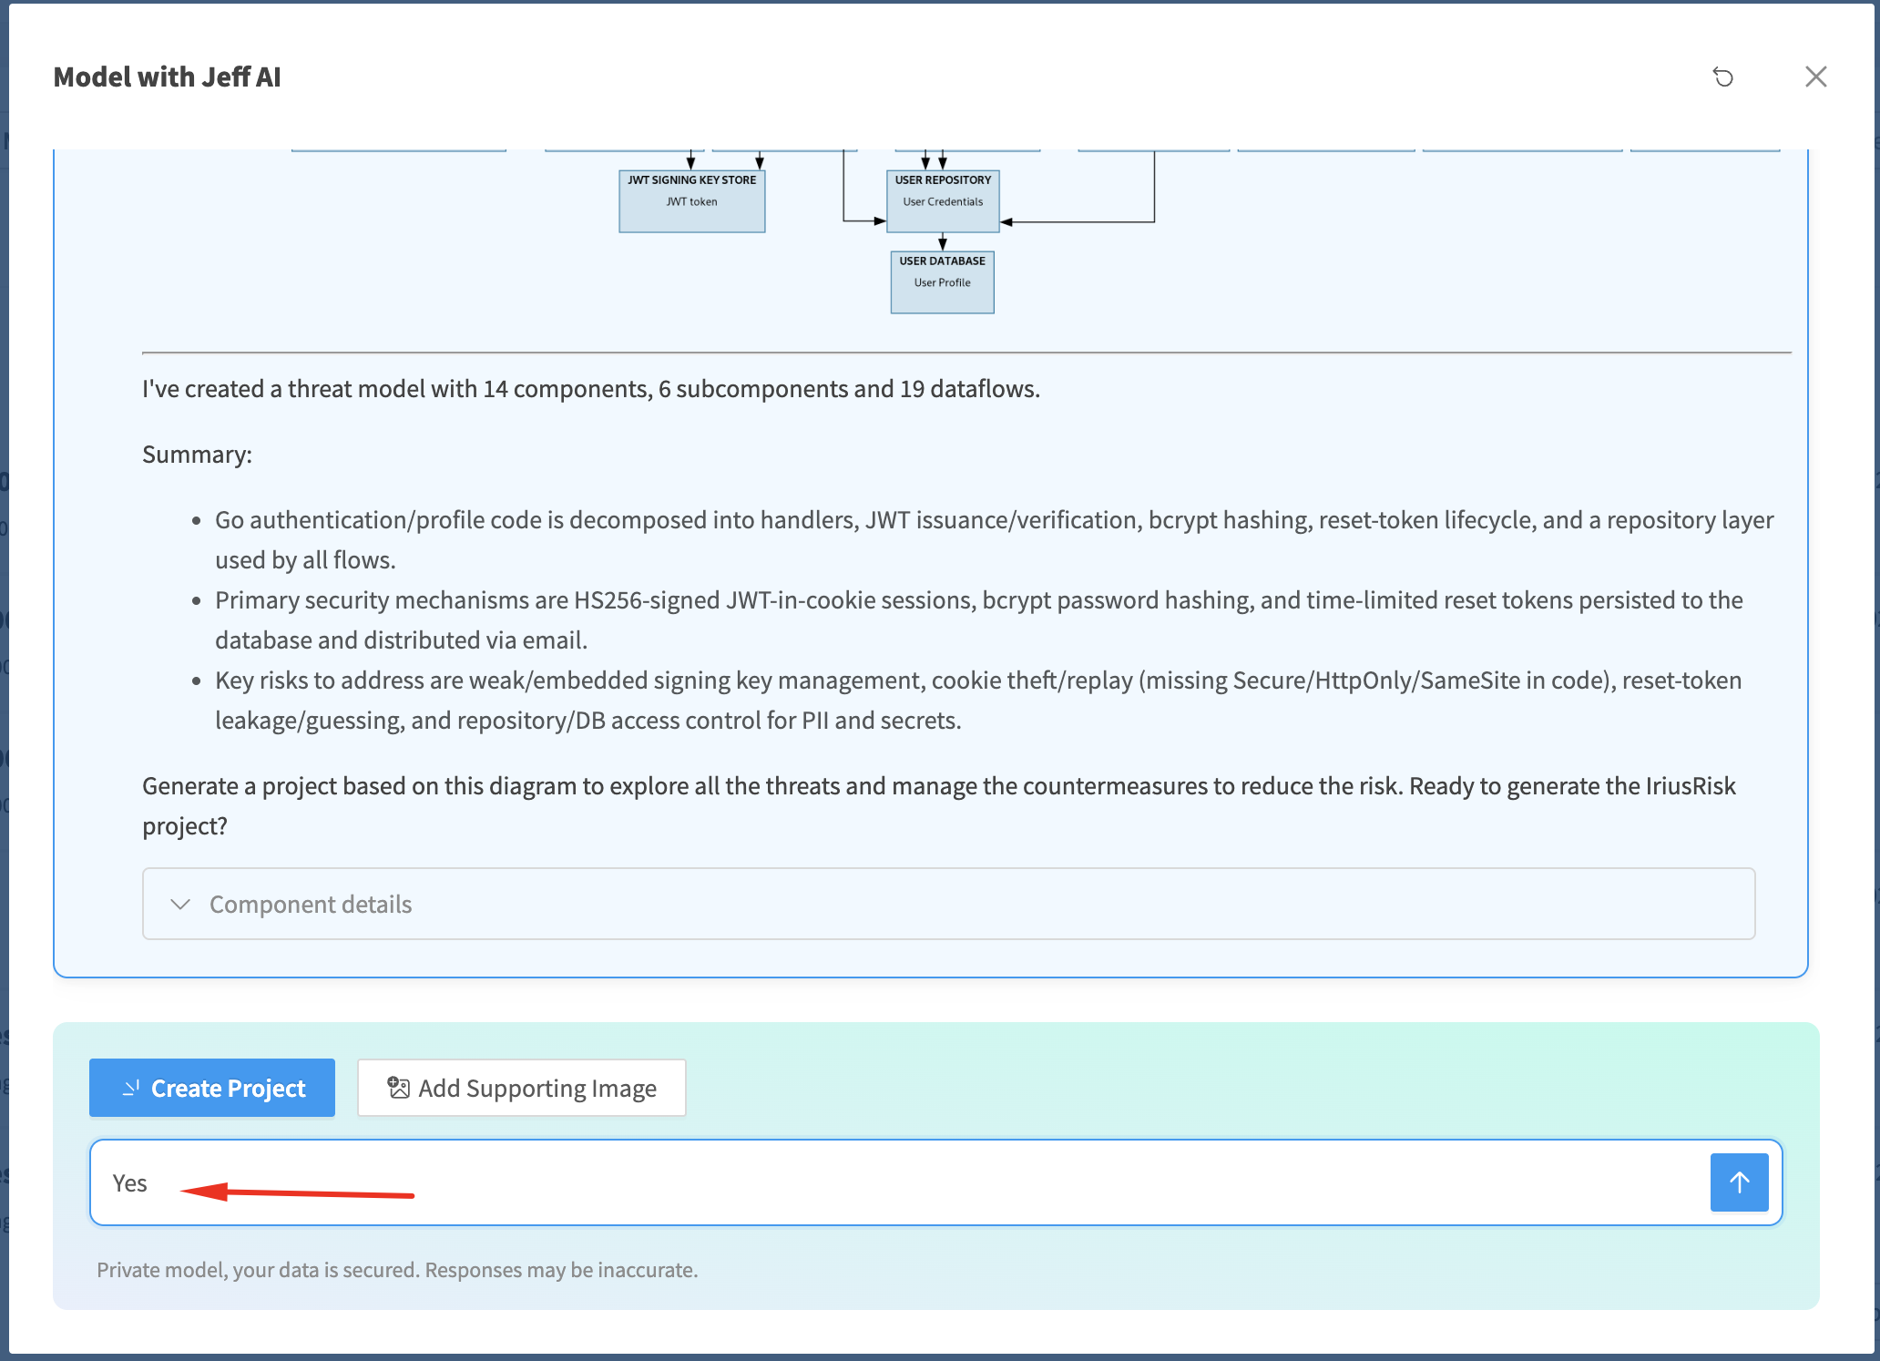1880x1361 pixels.
Task: Click the text 'I've created a threat model with 14 components'
Action: click(397, 389)
